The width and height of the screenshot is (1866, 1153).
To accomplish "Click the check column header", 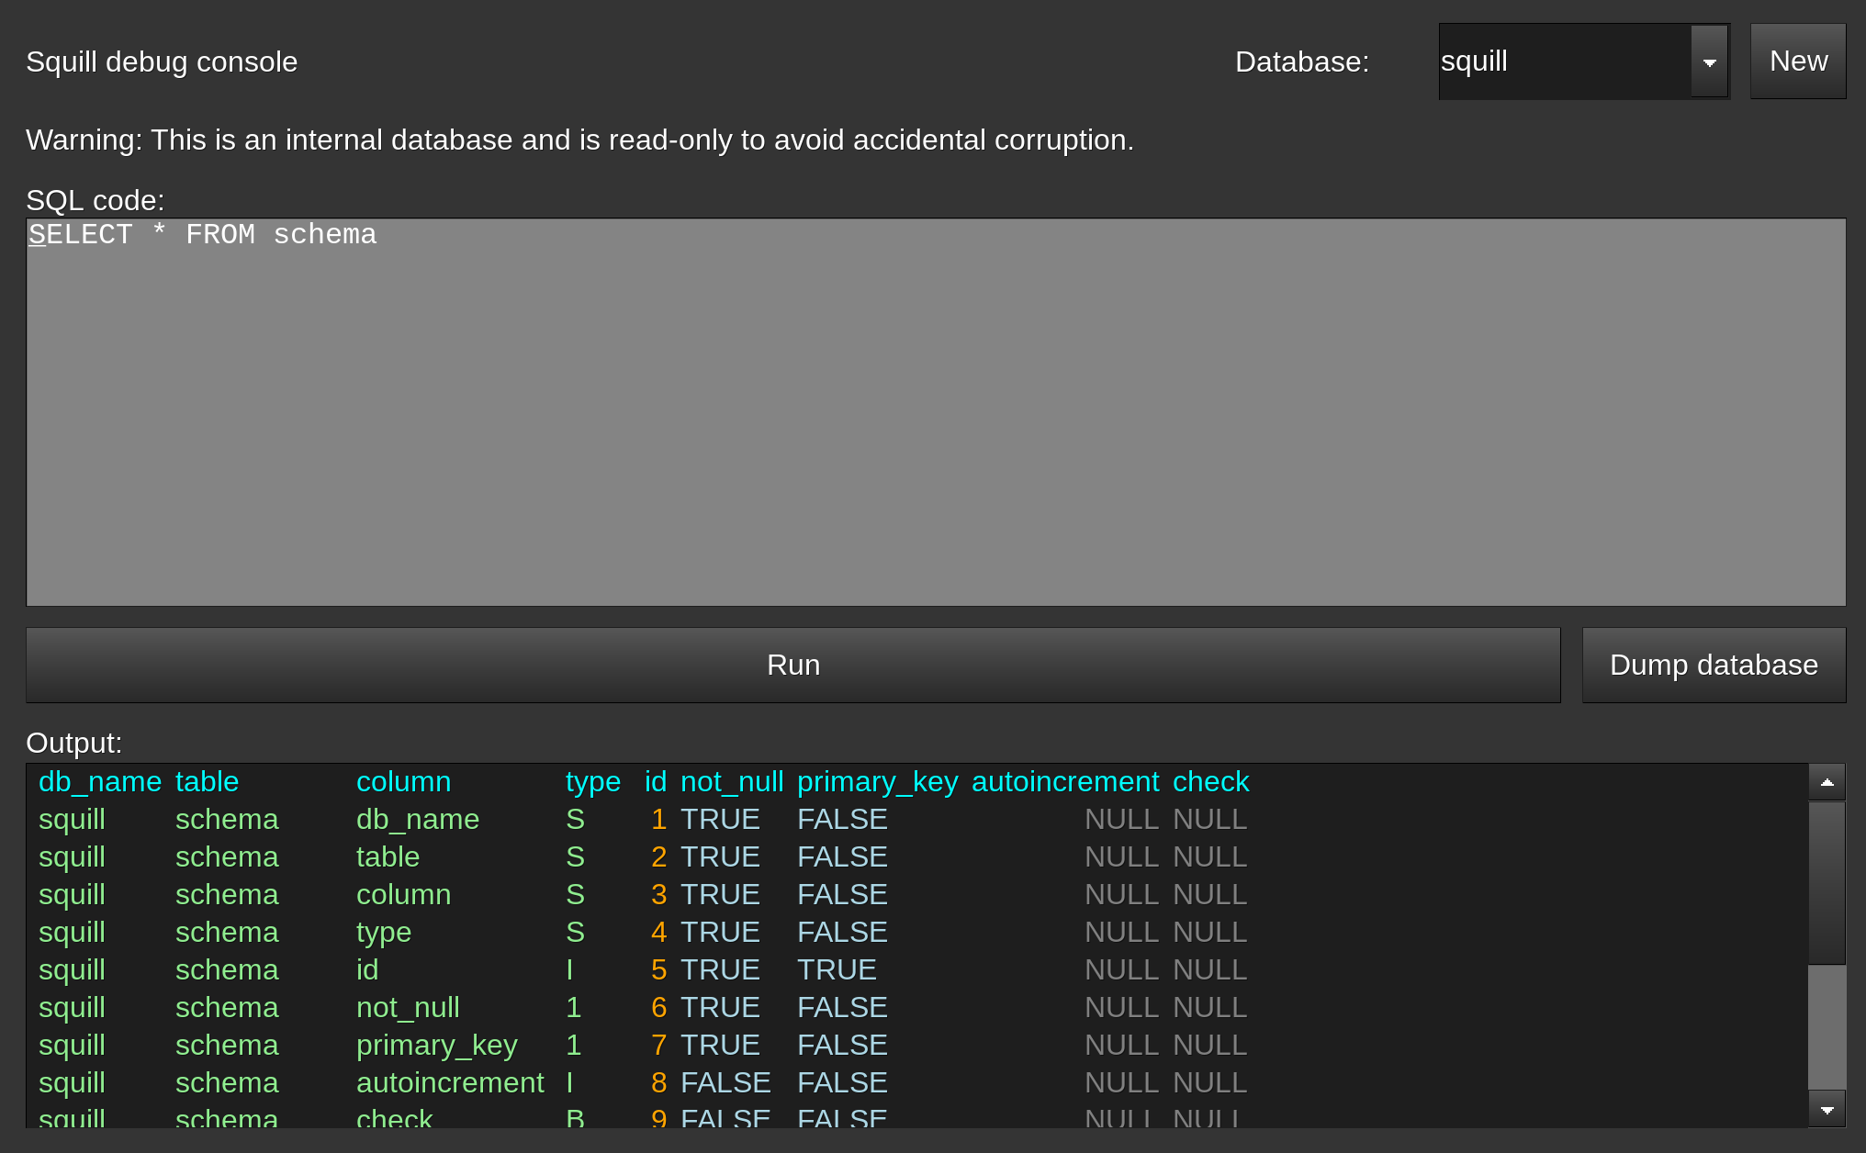I will click(1210, 782).
